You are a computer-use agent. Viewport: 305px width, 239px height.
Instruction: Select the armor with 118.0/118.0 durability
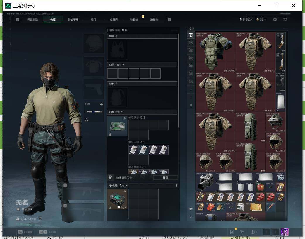point(216,132)
